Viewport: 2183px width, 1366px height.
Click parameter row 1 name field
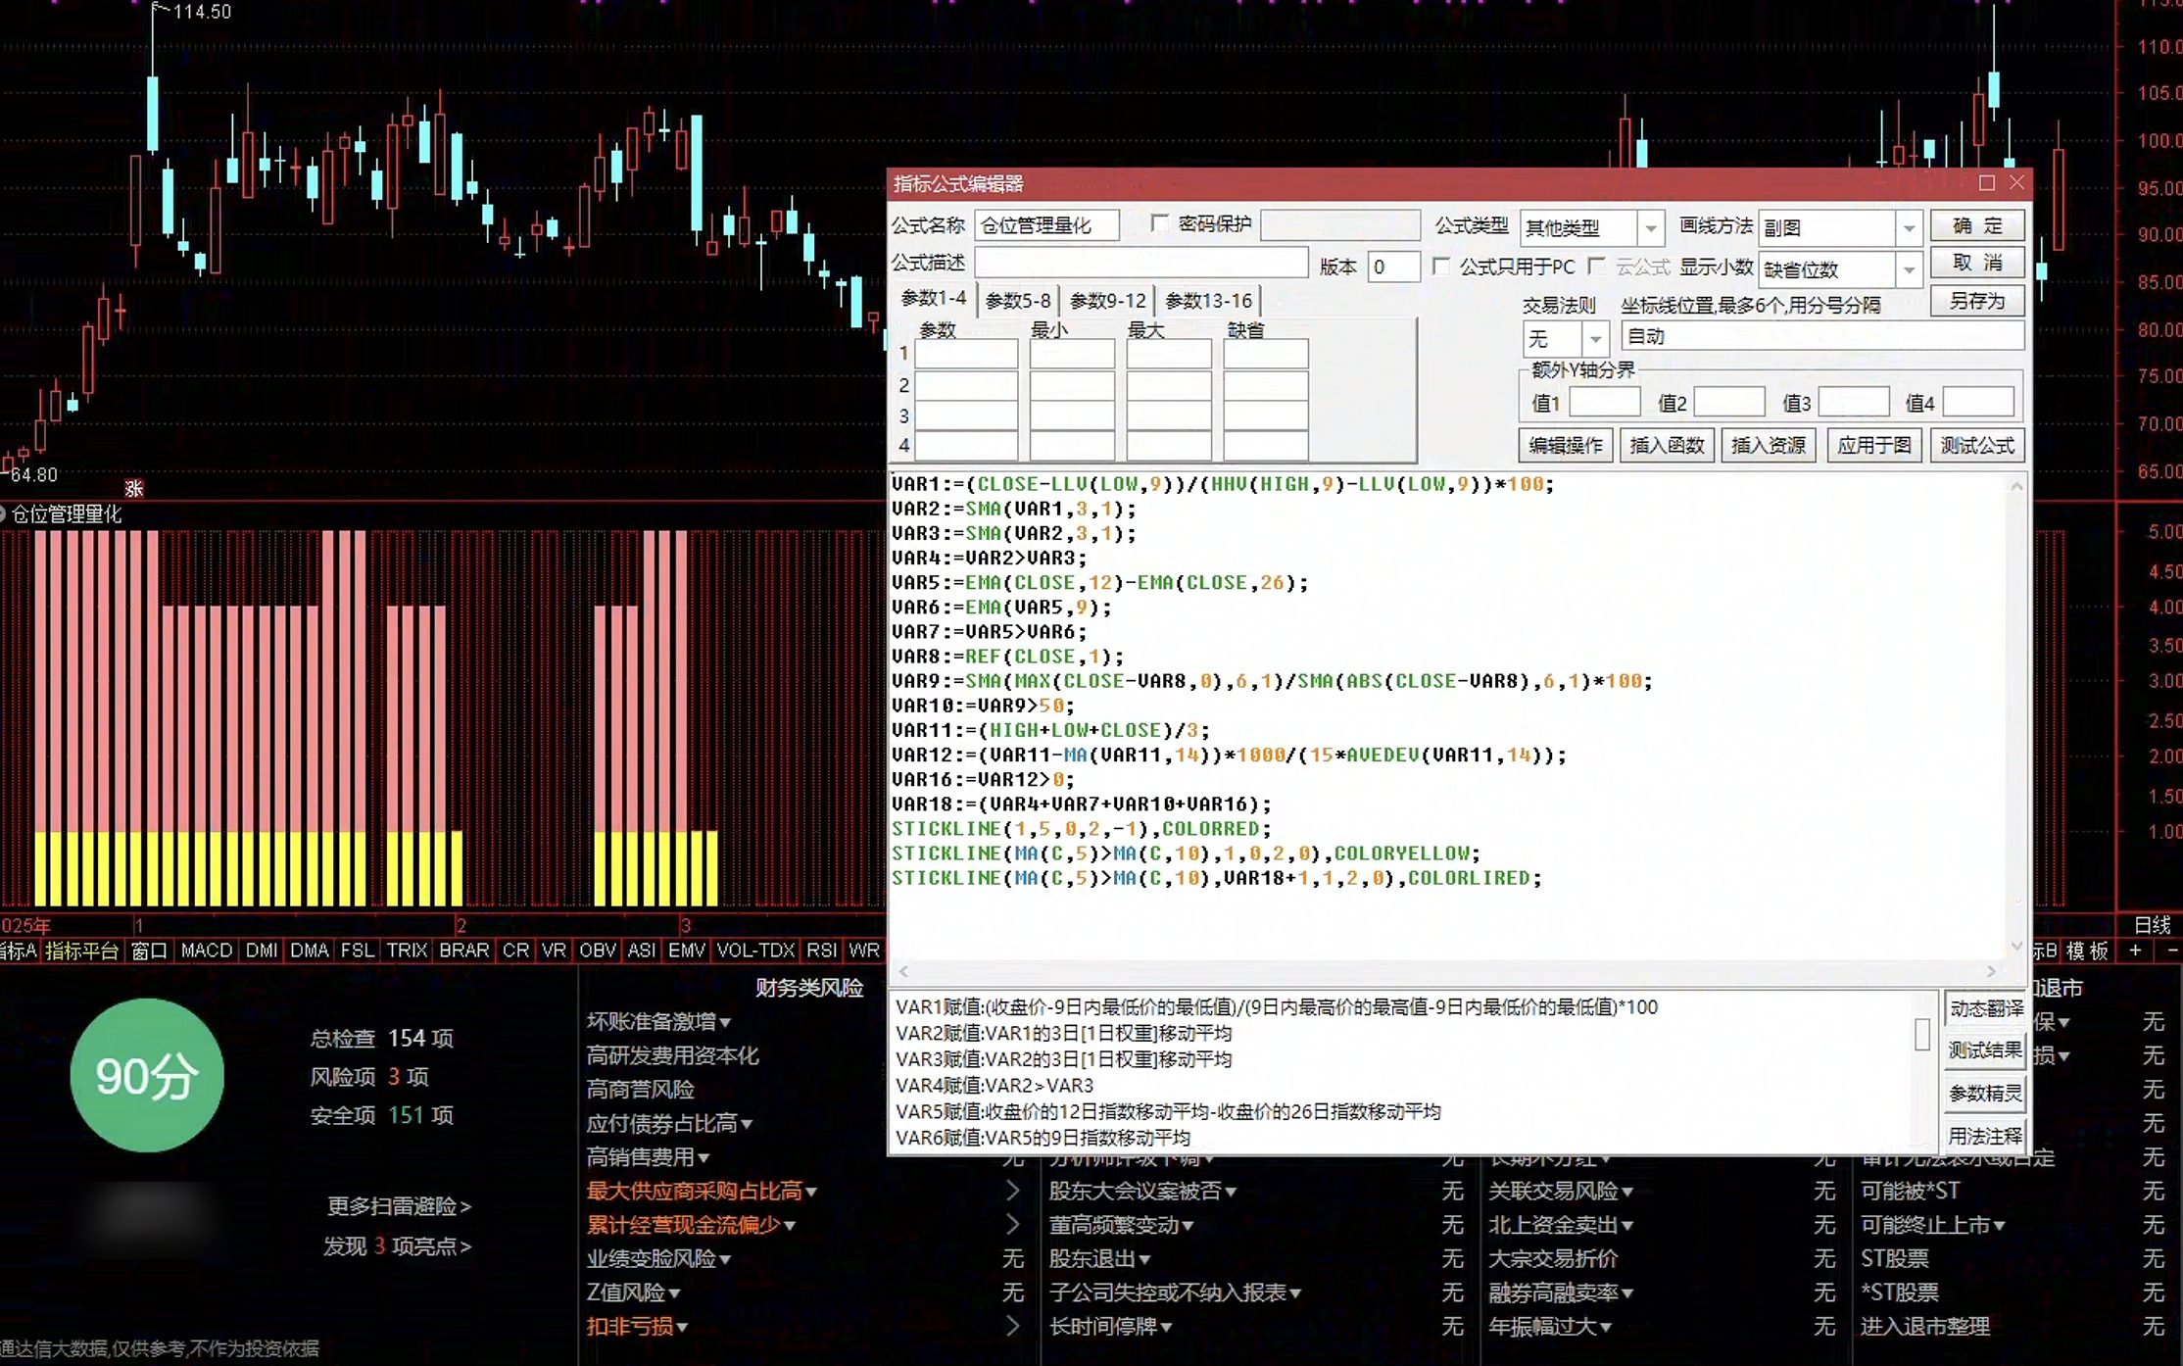click(965, 354)
